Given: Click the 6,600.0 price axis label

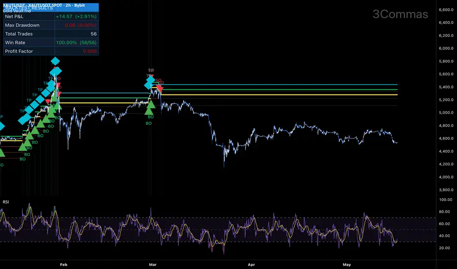Looking at the screenshot, I should tap(446, 10).
